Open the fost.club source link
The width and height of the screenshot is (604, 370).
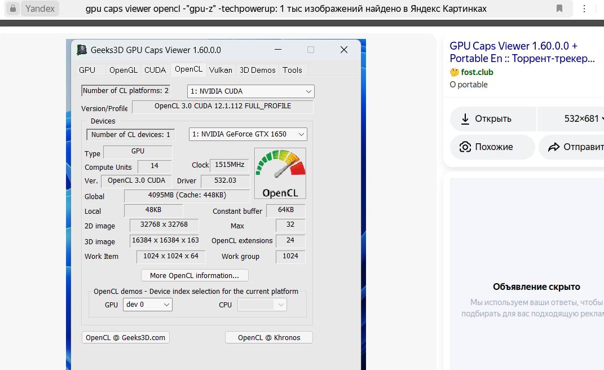(477, 72)
